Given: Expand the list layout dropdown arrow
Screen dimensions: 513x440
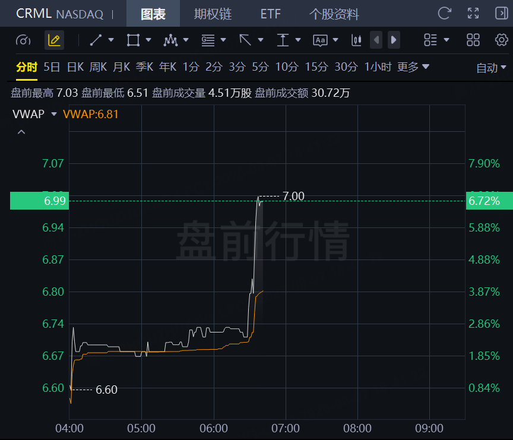Looking at the screenshot, I should (x=446, y=40).
